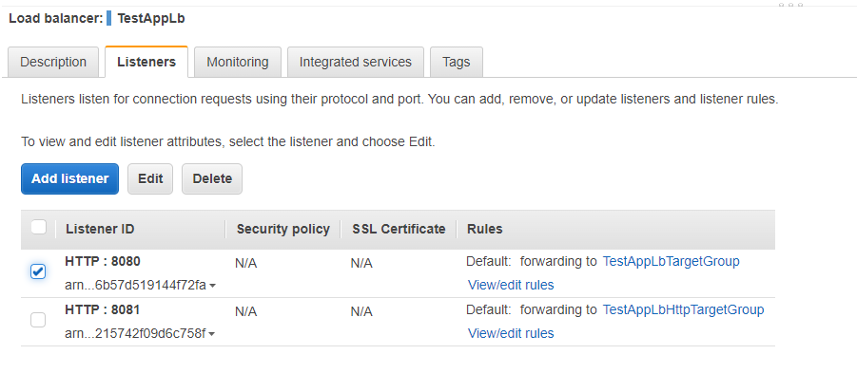Viewport: 857px width, 392px height.
Task: Switch to the Monitoring tab
Action: tap(238, 62)
